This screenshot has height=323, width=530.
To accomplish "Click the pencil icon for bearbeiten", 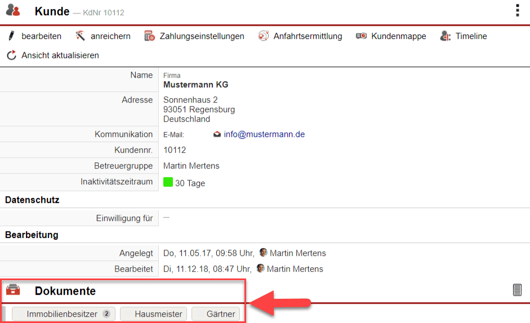I will pos(11,36).
